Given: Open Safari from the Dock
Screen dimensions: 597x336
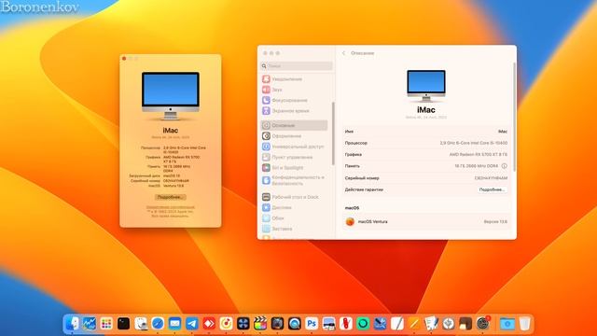Looking at the screenshot, I should 158,324.
